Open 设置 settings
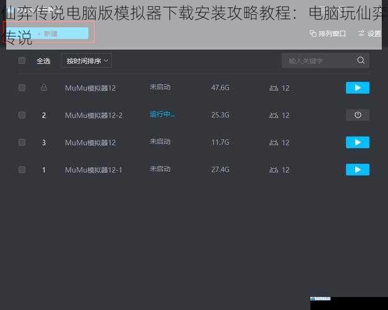 [x=370, y=33]
